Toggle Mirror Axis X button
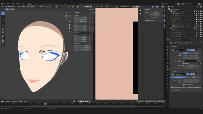 click(x=185, y=53)
